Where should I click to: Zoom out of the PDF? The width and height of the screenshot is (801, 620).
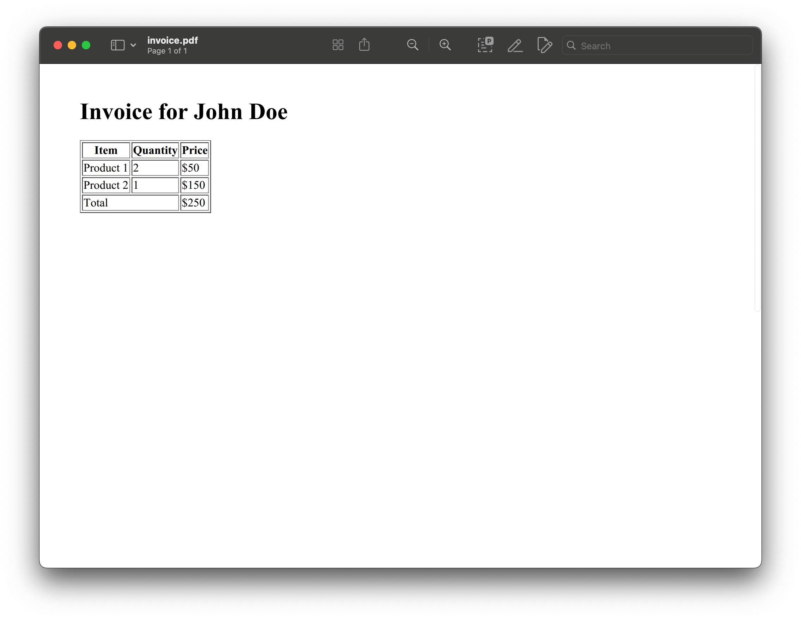pyautogui.click(x=412, y=45)
